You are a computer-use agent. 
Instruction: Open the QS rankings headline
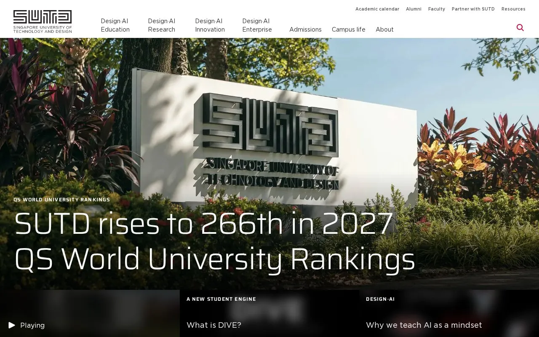pyautogui.click(x=215, y=241)
